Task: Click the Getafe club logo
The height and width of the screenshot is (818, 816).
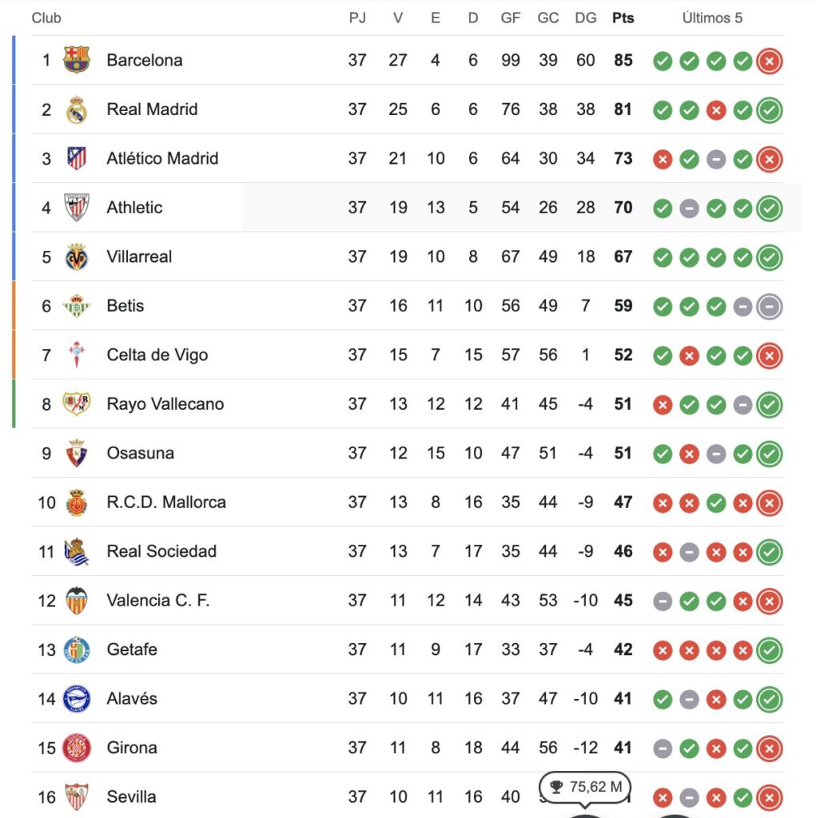Action: (77, 649)
